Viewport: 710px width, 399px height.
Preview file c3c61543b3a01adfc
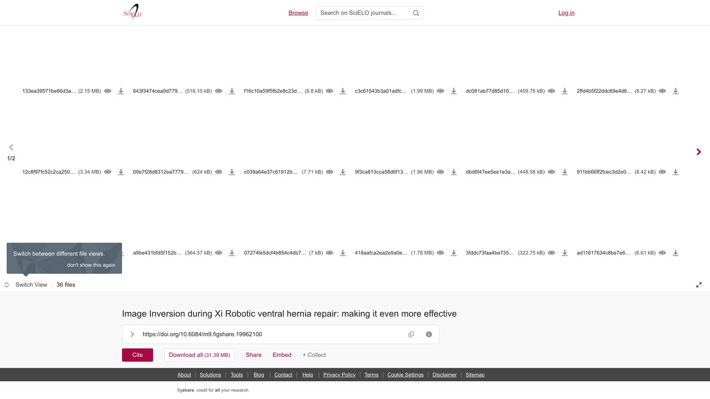[440, 91]
